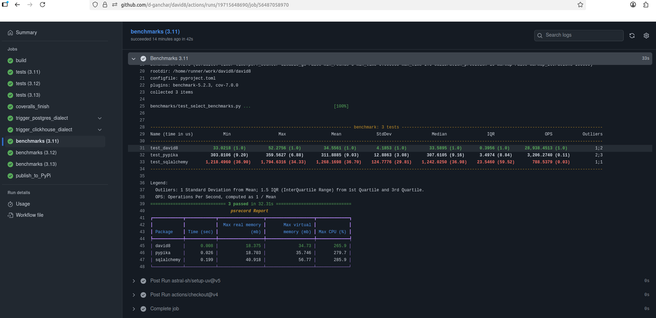
Task: Click the address bar URL field
Action: coord(339,5)
